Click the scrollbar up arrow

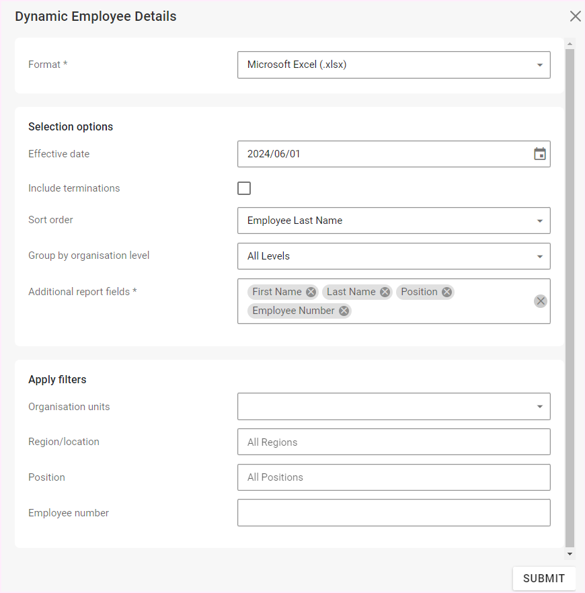coord(570,44)
